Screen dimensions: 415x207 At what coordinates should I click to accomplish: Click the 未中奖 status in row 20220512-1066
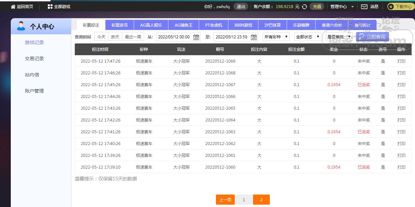[364, 97]
